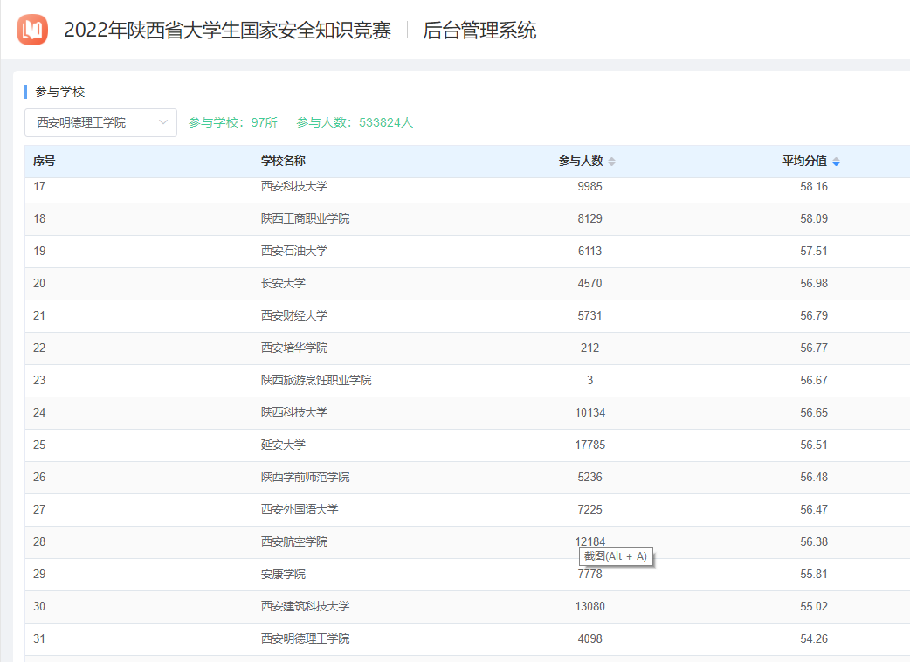Image resolution: width=910 pixels, height=662 pixels.
Task: Click the 西安建筑科技大学 school name
Action: (305, 606)
